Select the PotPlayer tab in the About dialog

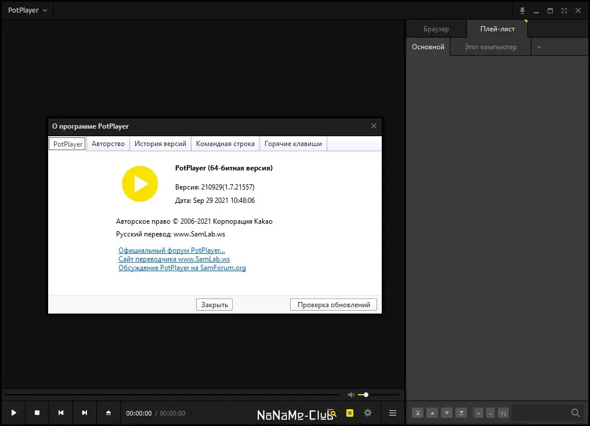[x=68, y=144]
